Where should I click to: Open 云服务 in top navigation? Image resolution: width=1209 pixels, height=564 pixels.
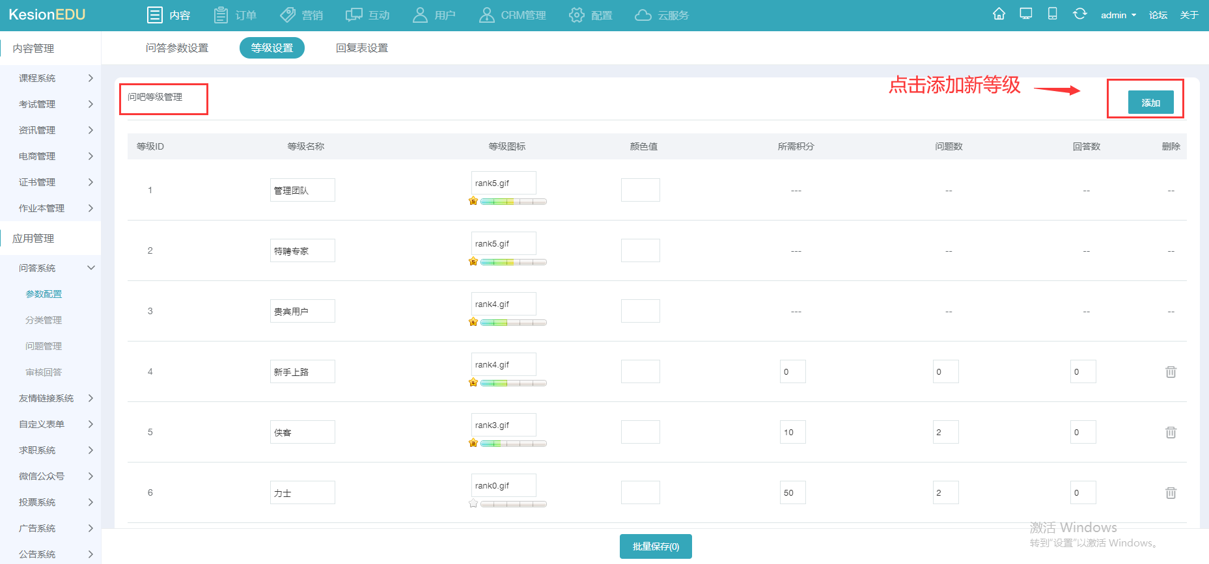click(x=662, y=15)
